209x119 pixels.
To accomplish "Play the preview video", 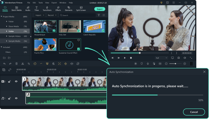I will pyautogui.click(x=125, y=58).
